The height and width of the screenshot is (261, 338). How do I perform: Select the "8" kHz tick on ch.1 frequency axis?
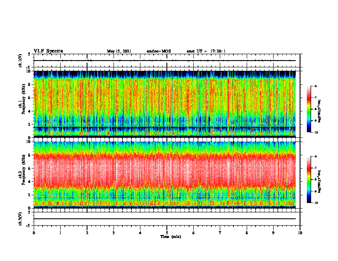pos(30,84)
